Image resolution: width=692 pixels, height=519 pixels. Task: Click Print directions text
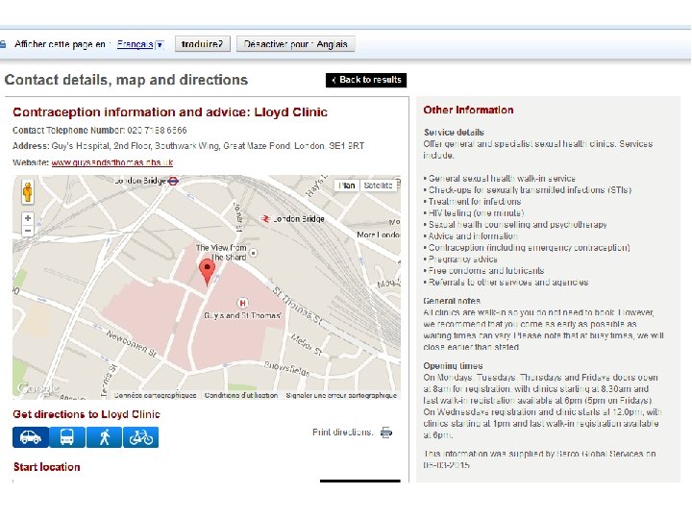click(x=342, y=432)
